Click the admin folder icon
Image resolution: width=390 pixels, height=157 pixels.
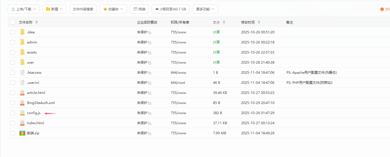pyautogui.click(x=22, y=42)
